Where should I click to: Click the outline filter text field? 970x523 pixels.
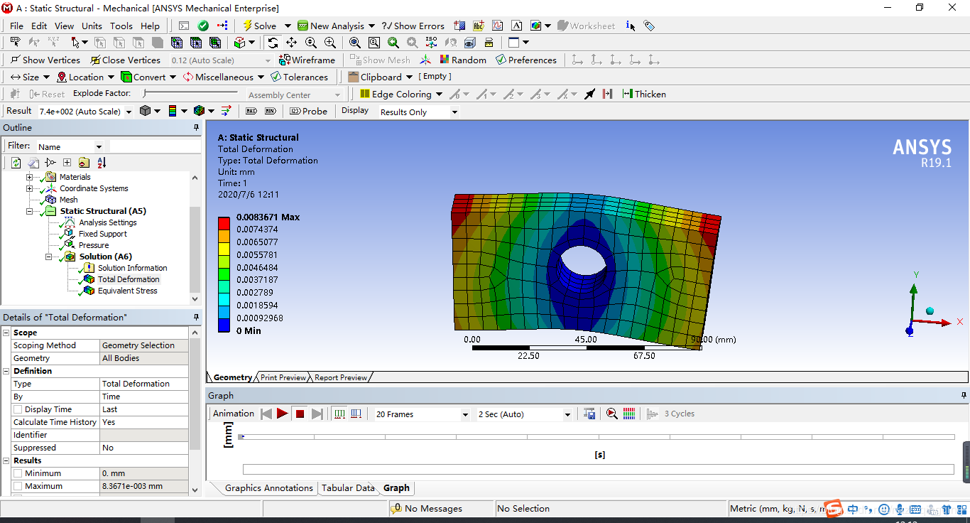coord(155,146)
